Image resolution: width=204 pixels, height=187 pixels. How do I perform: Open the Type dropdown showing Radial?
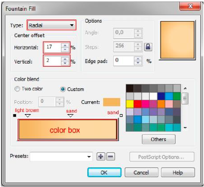tap(51, 25)
